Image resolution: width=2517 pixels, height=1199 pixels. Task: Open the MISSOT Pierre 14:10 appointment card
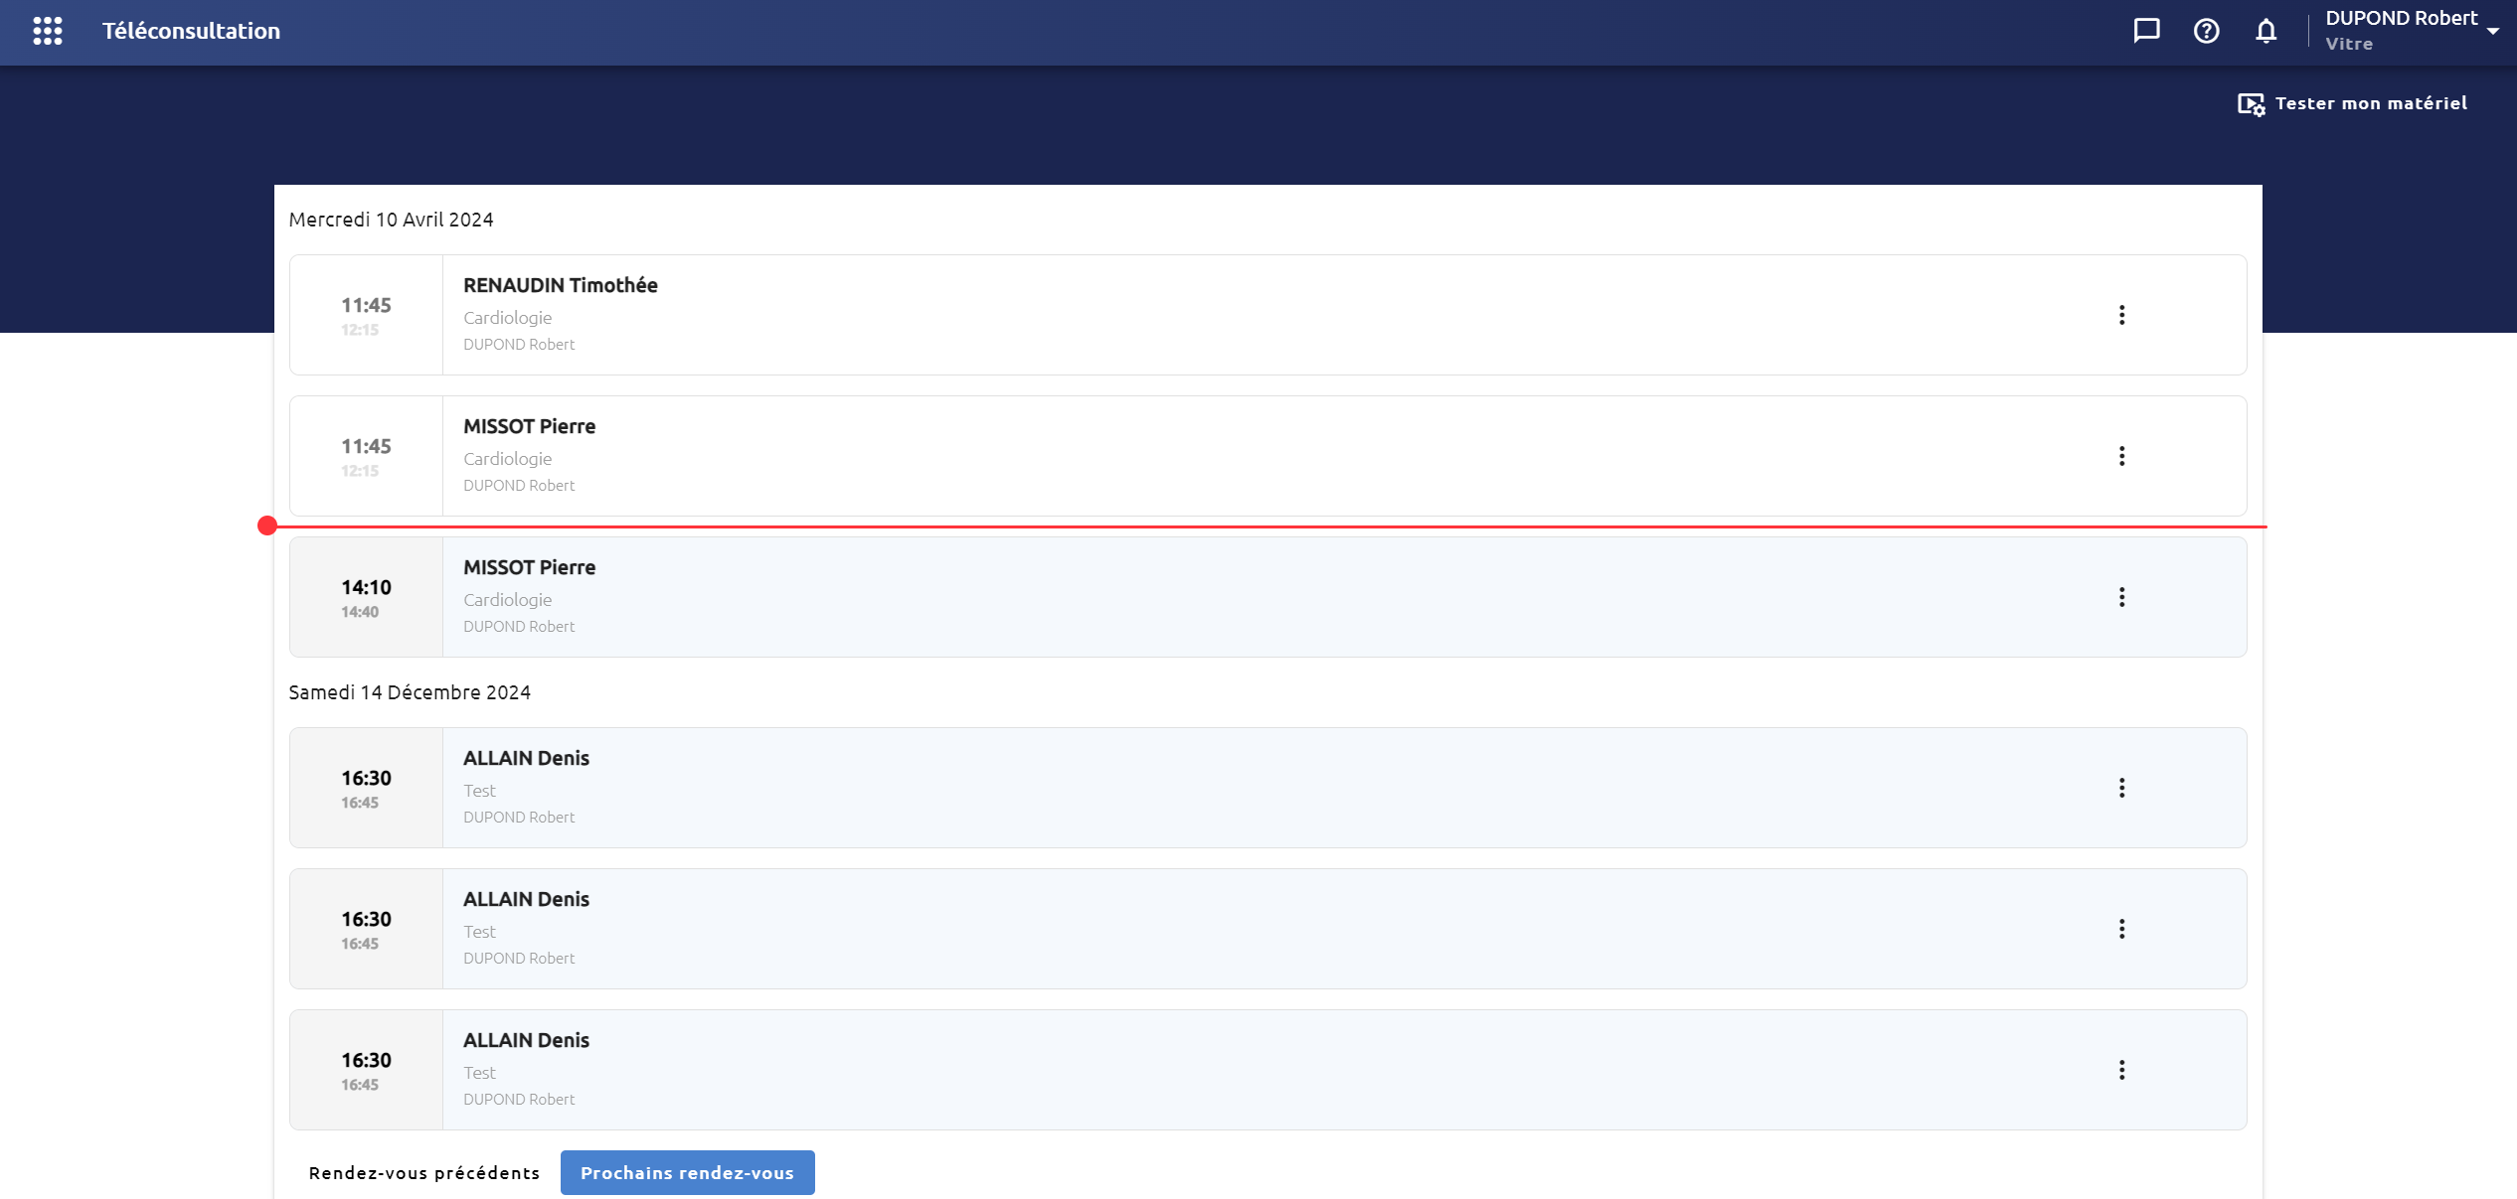pos(1267,597)
